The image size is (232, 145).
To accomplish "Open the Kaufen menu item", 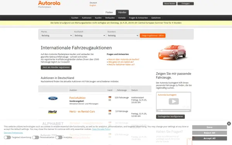I will point(98,18).
